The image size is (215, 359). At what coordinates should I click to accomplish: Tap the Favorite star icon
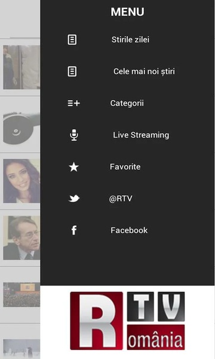(x=73, y=167)
